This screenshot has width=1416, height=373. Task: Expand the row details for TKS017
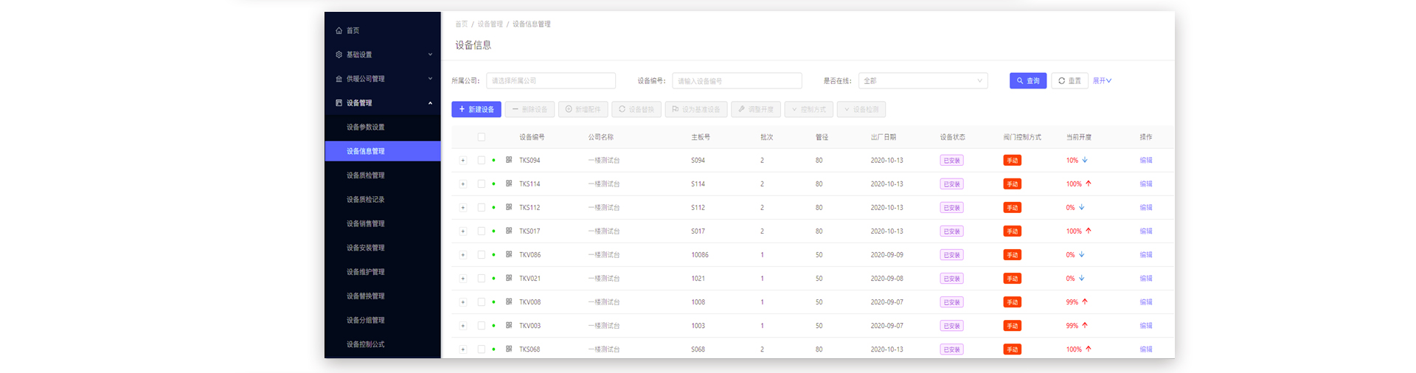tap(463, 231)
